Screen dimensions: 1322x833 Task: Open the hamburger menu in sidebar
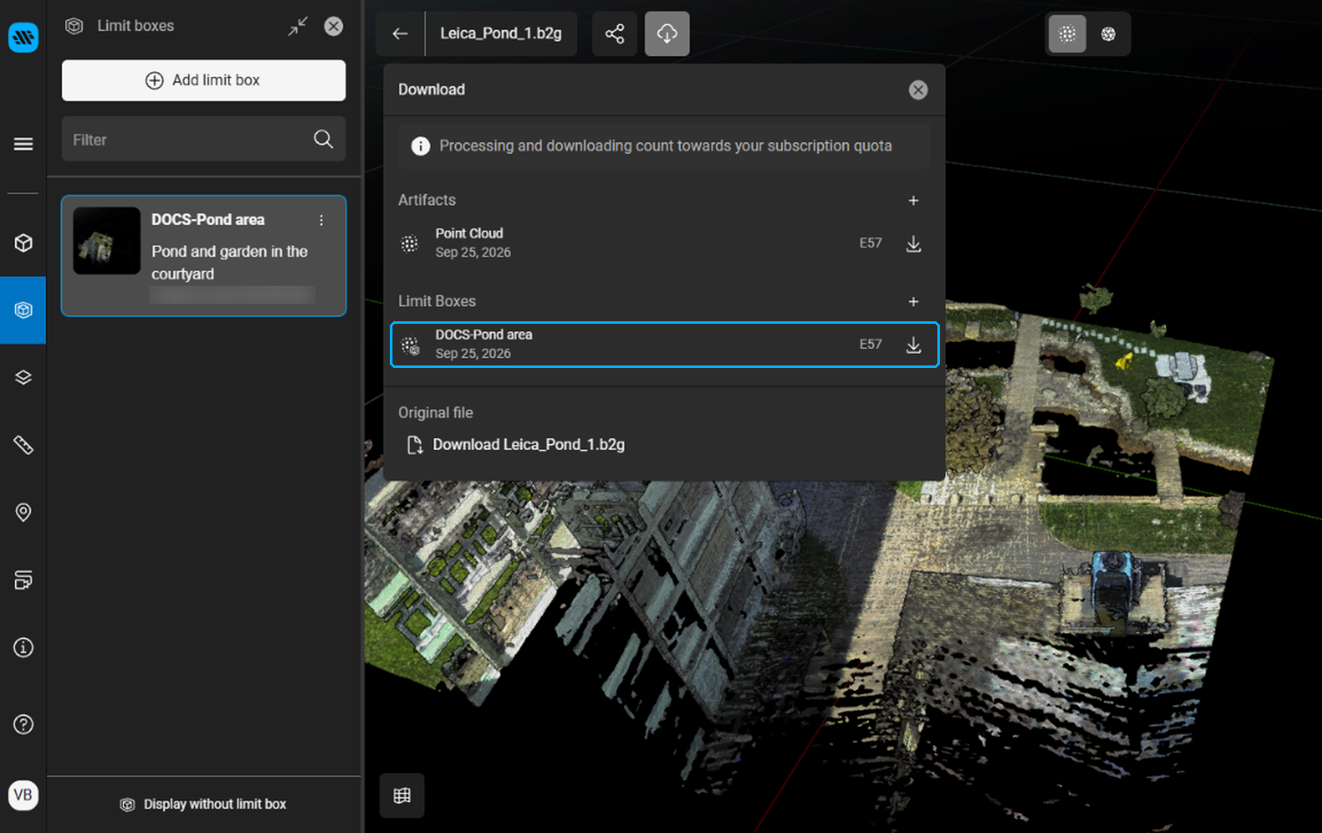coord(23,144)
